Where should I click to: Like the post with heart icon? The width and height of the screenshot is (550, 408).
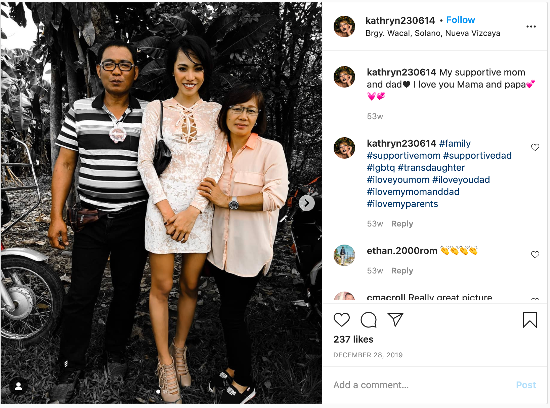tap(342, 320)
